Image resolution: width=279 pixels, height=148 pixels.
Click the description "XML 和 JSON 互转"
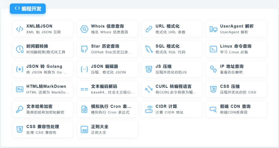point(44,32)
